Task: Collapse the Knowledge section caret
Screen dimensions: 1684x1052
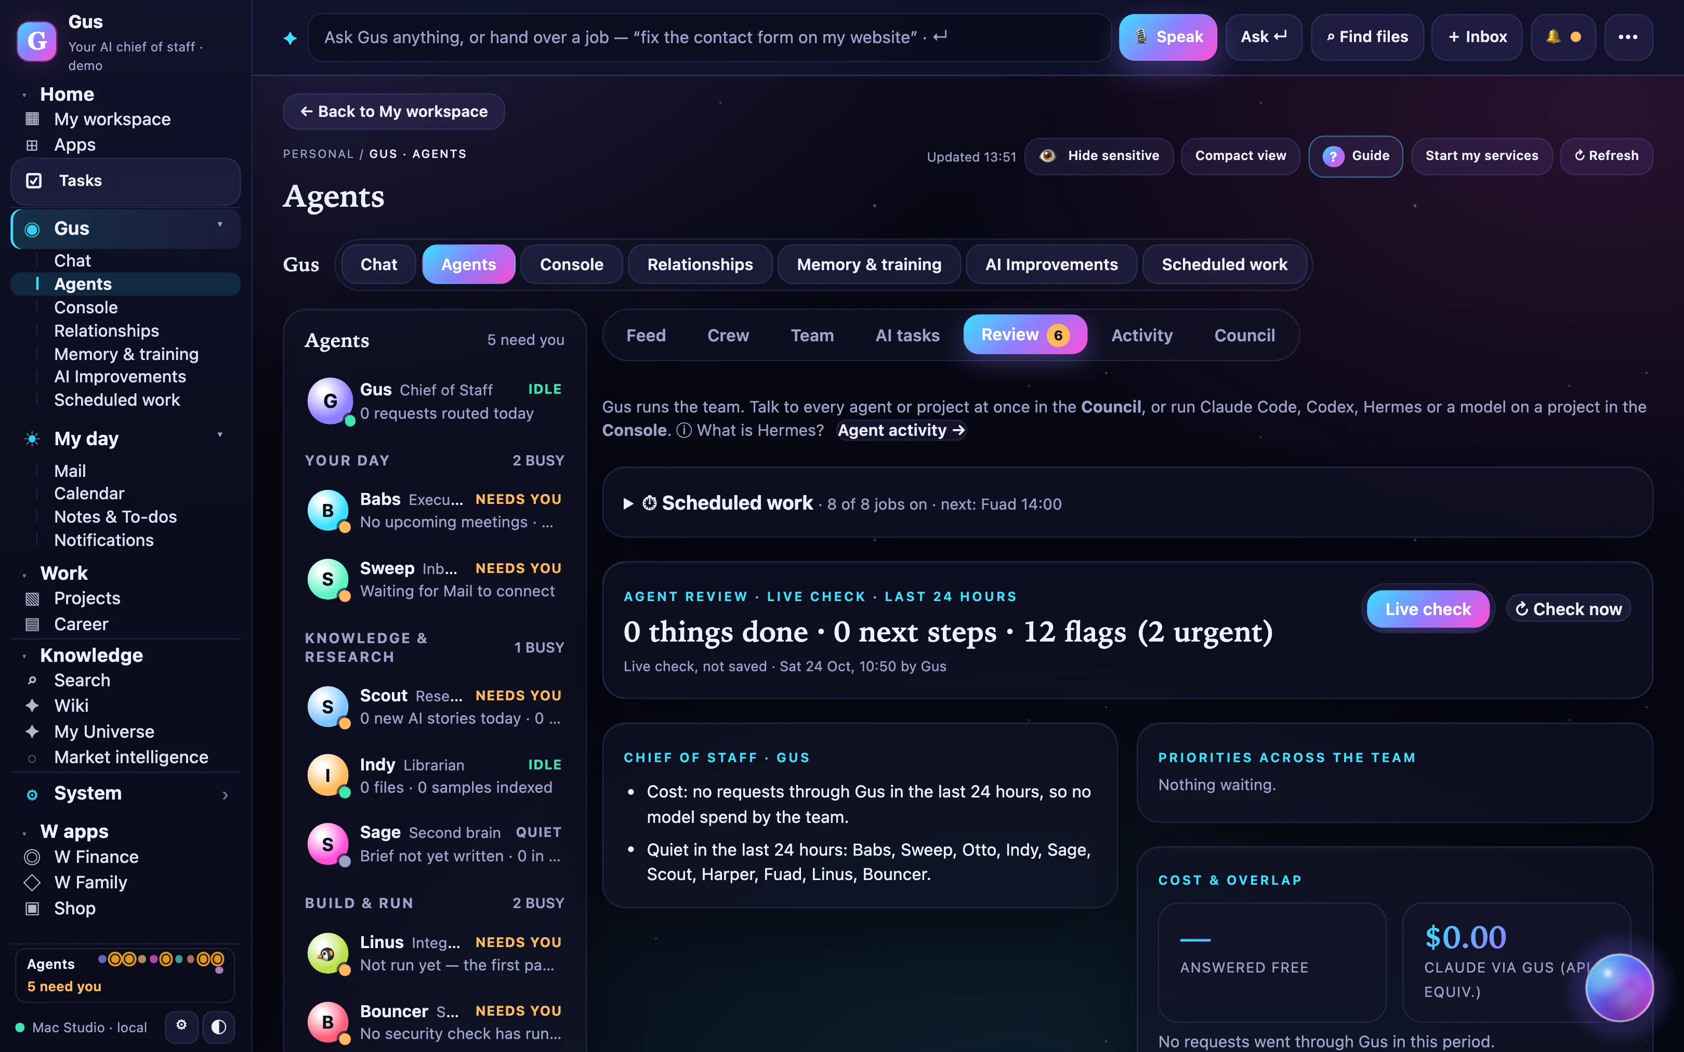Action: coord(24,657)
